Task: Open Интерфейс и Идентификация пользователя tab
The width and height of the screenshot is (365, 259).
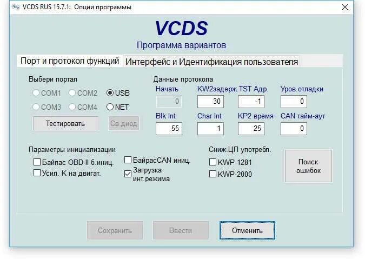Action: click(x=211, y=62)
